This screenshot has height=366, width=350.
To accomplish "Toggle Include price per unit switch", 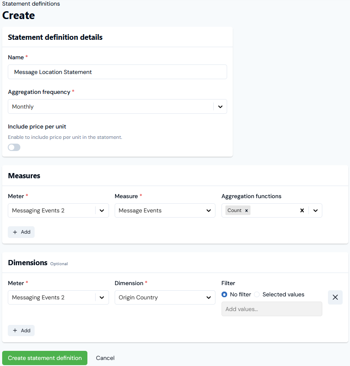I will 14,148.
